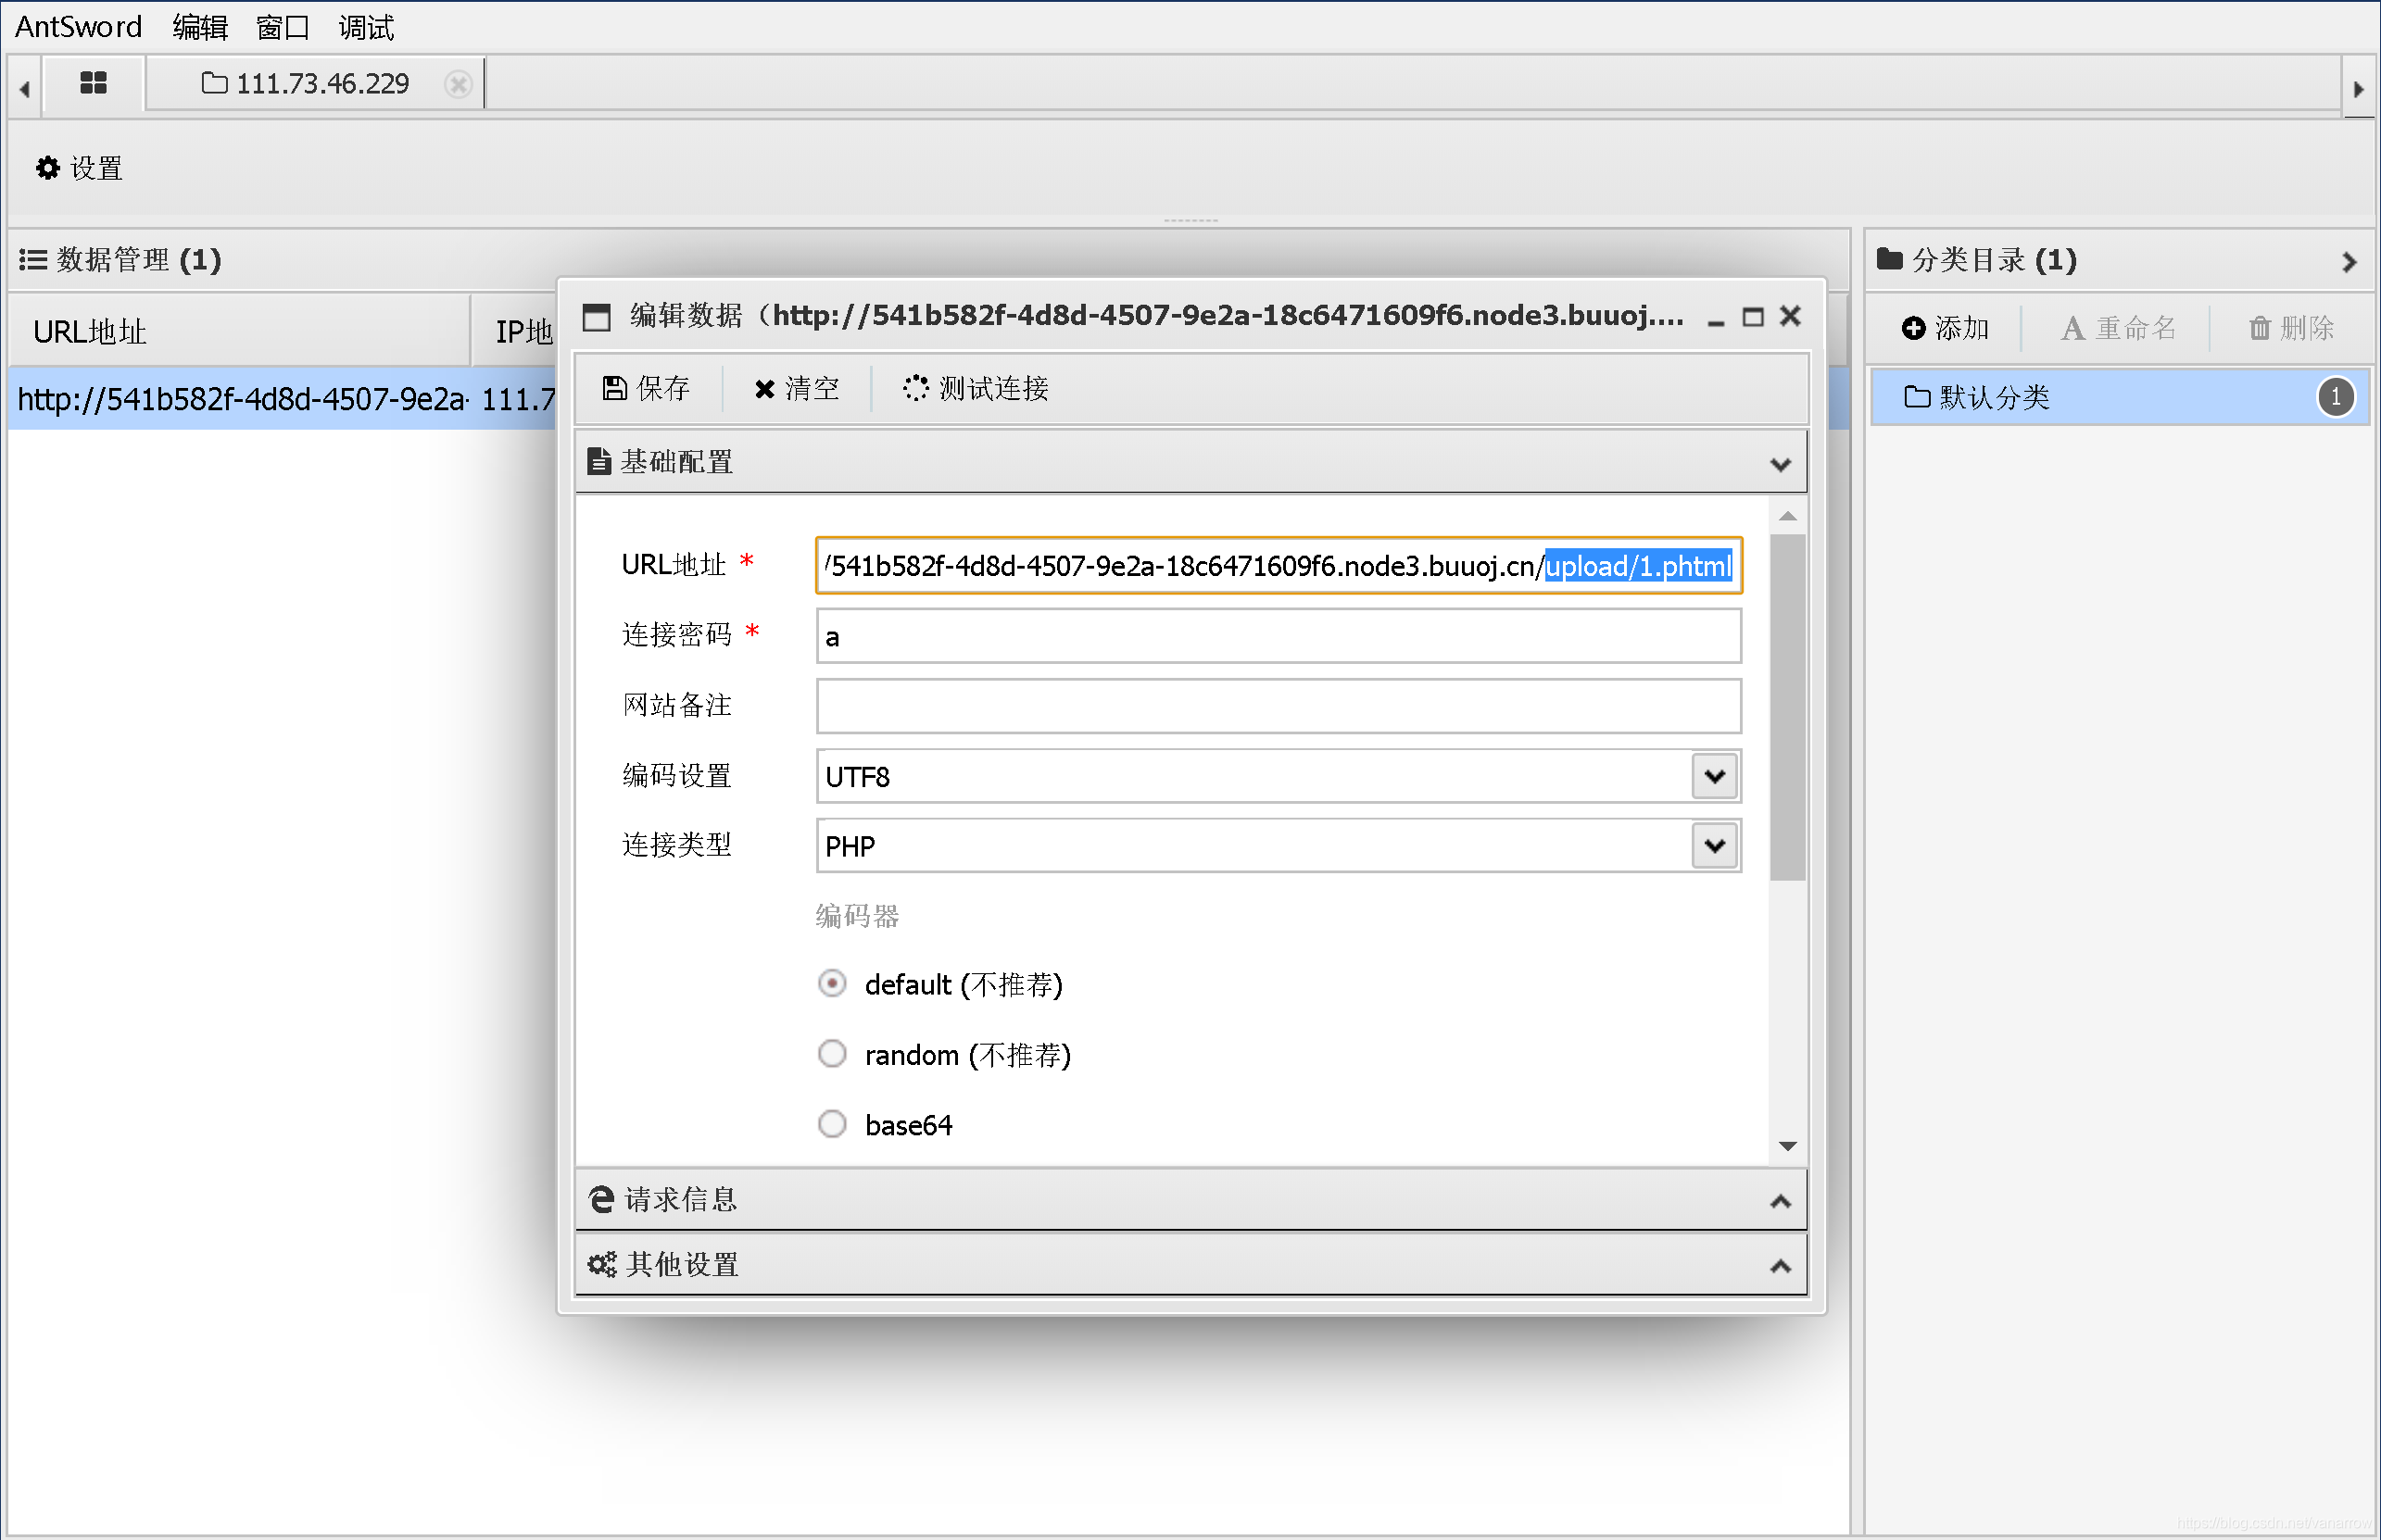2381x1540 pixels.
Task: Click the 删除 category button
Action: pyautogui.click(x=2290, y=328)
